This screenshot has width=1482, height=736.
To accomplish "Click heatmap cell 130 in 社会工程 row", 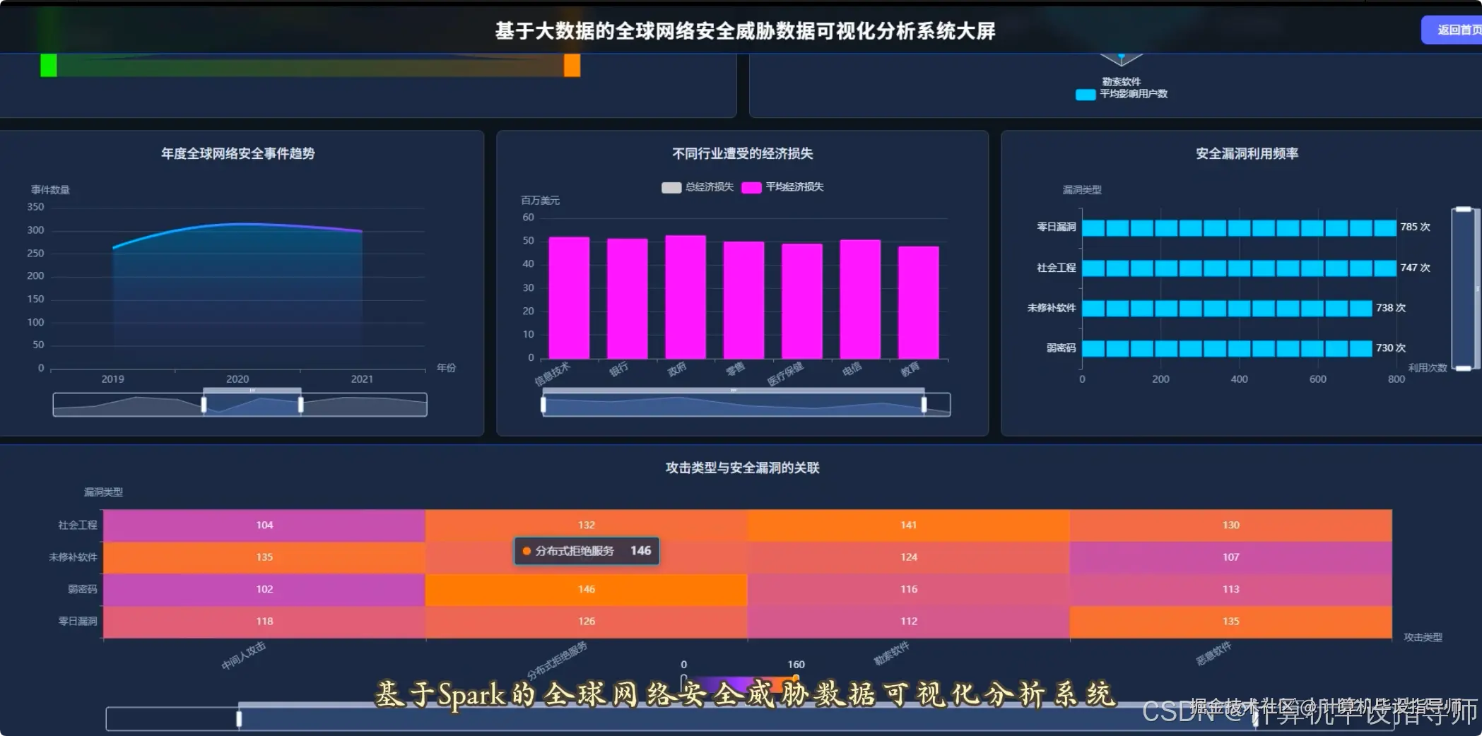I will (1231, 526).
